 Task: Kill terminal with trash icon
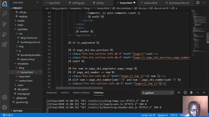(x=191, y=93)
